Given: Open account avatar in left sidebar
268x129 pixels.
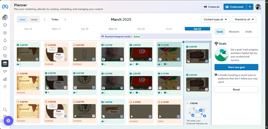Looking at the screenshot, I should coord(5,17).
